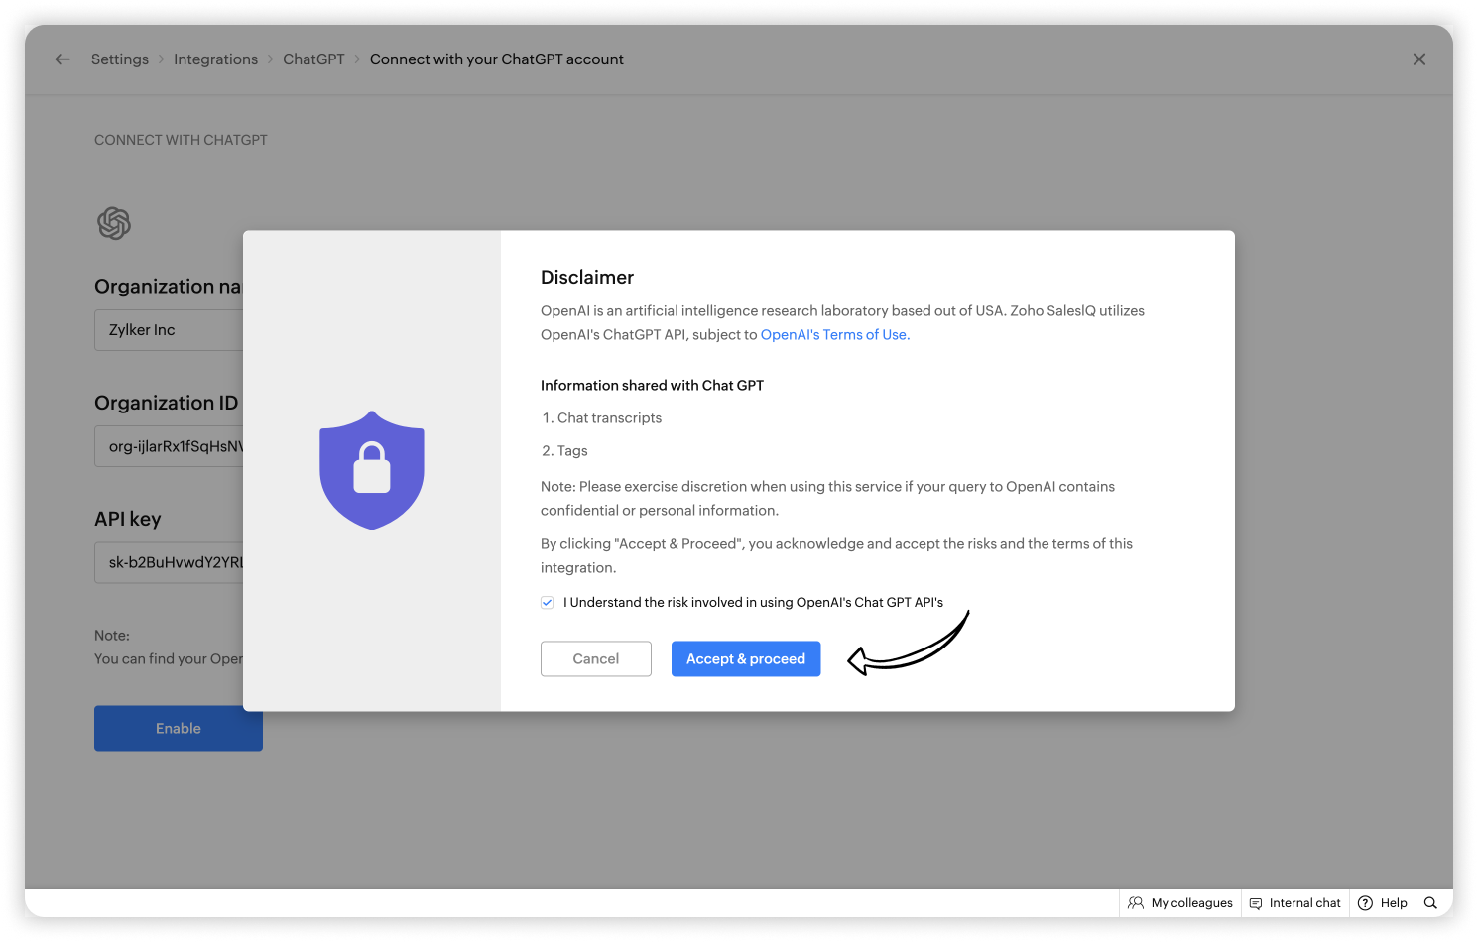Click Cancel in the disclaimer dialog

pos(596,659)
